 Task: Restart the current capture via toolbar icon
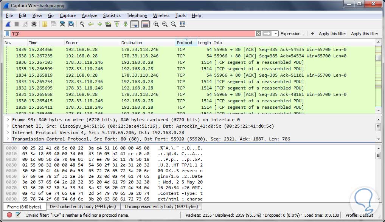click(x=25, y=24)
